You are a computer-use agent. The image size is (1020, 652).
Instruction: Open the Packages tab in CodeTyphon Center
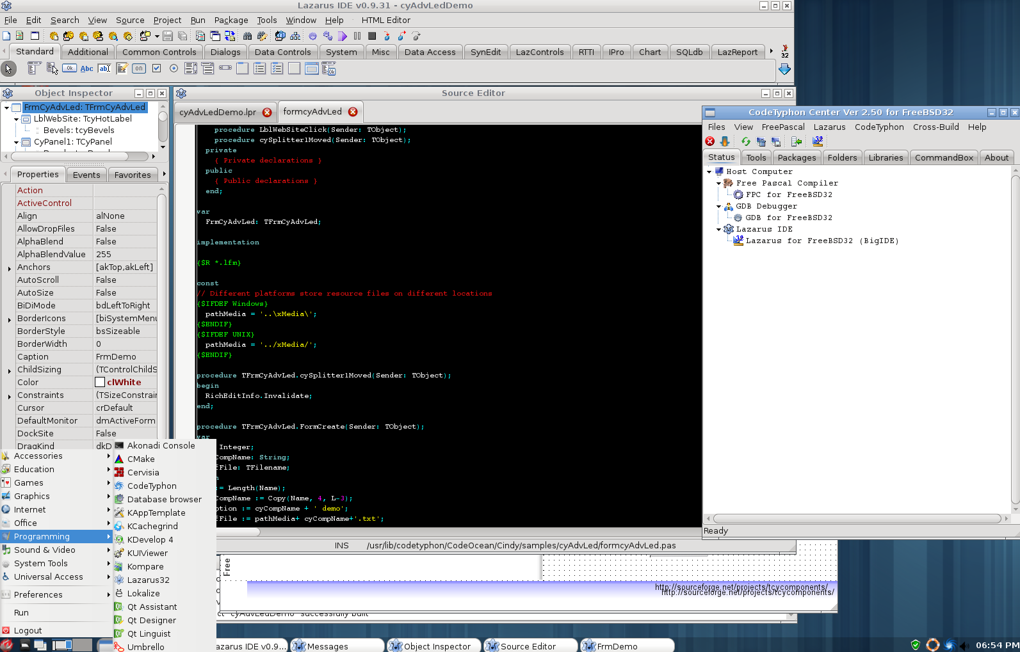(x=797, y=157)
